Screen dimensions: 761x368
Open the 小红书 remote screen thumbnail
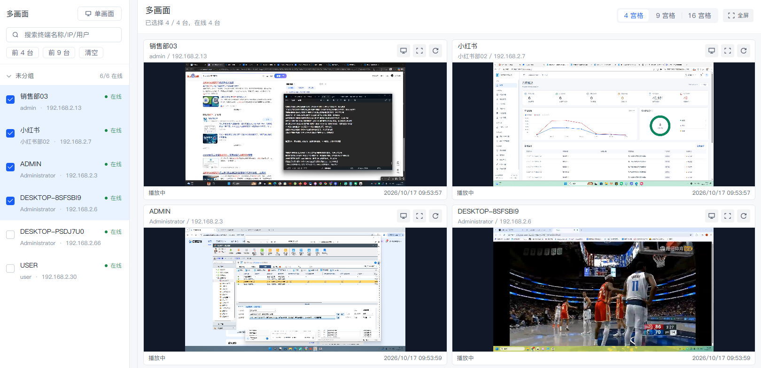pos(604,124)
